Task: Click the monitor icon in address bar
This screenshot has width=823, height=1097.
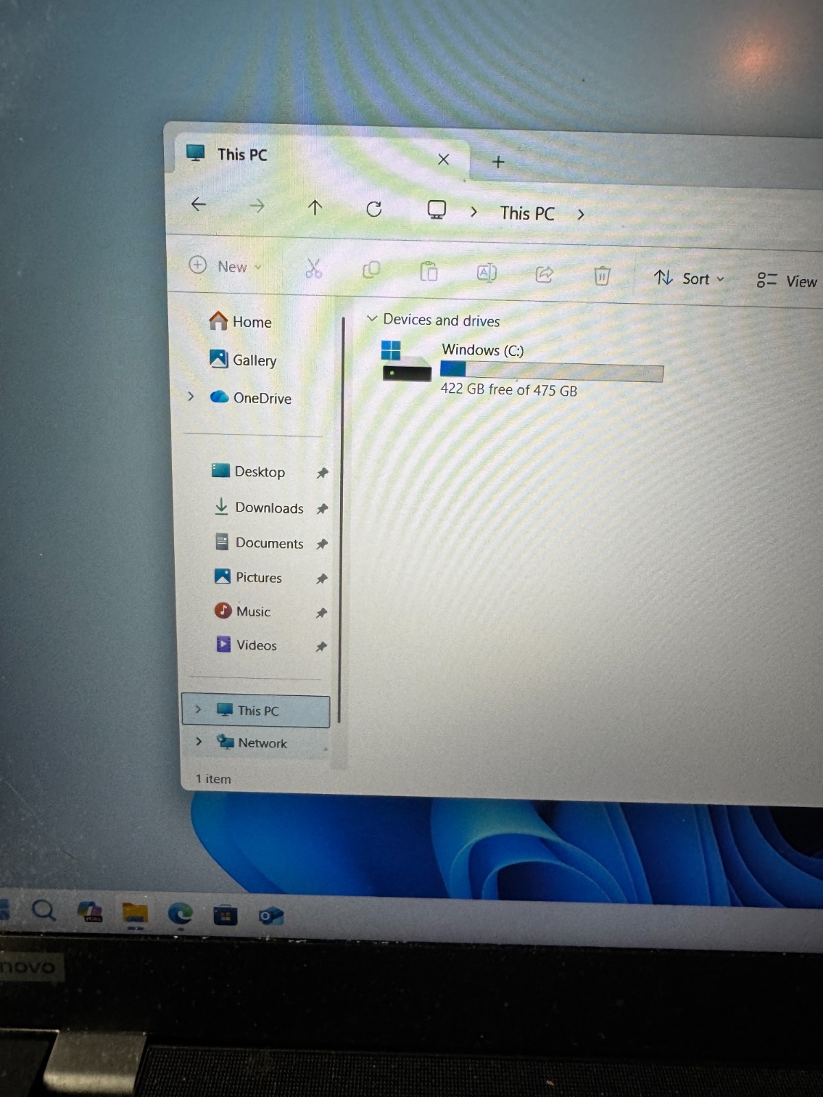Action: 436,210
